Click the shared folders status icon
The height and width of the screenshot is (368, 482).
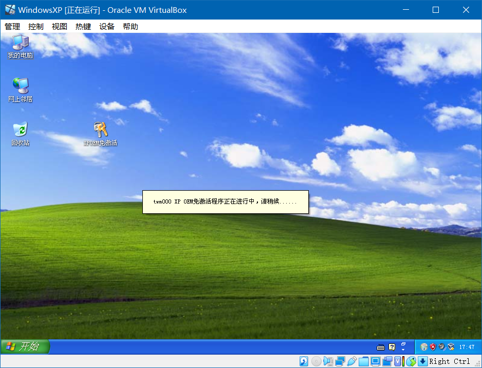click(x=363, y=361)
